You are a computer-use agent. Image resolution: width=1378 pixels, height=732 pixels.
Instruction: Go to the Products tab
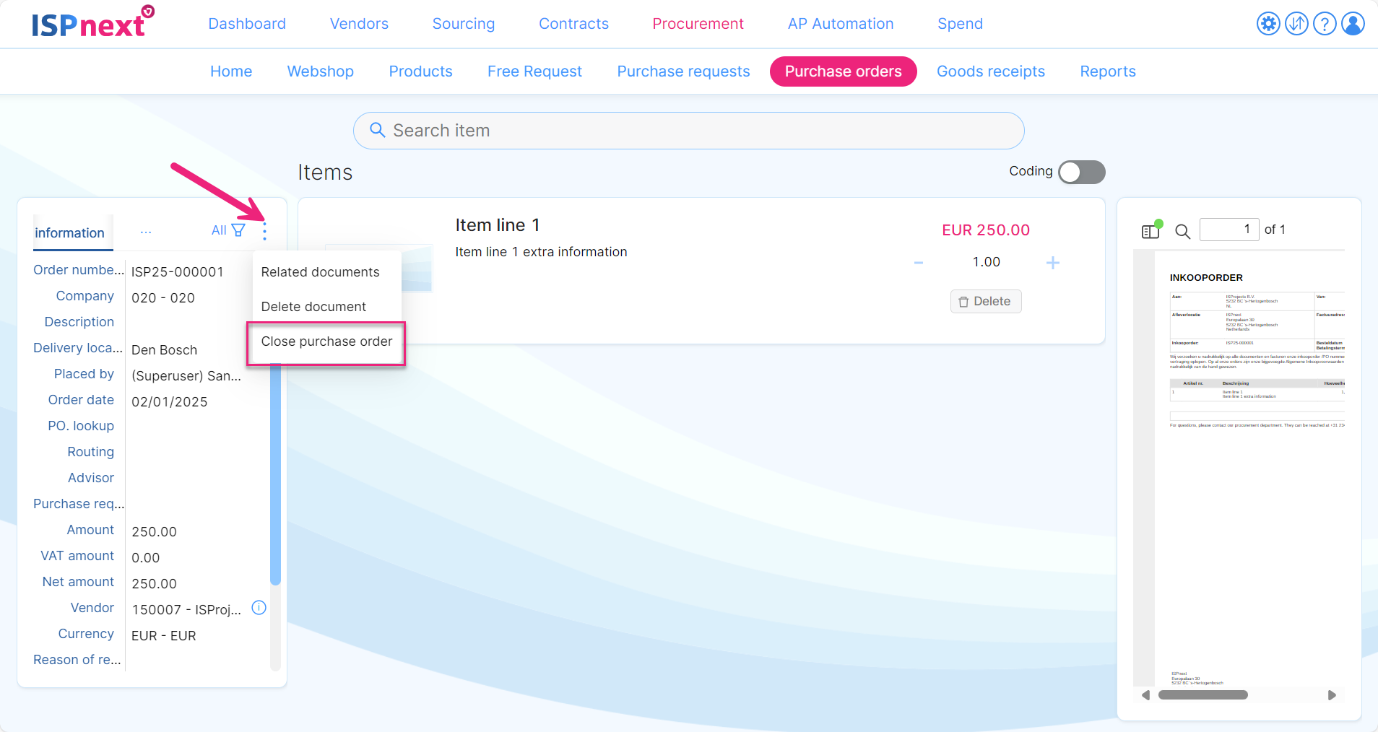tap(420, 71)
